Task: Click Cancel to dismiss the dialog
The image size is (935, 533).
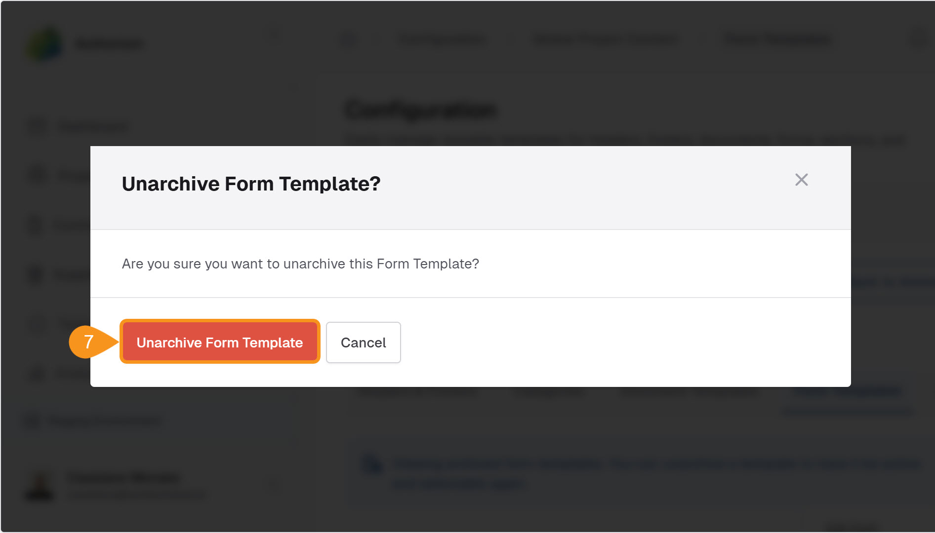Action: click(363, 343)
